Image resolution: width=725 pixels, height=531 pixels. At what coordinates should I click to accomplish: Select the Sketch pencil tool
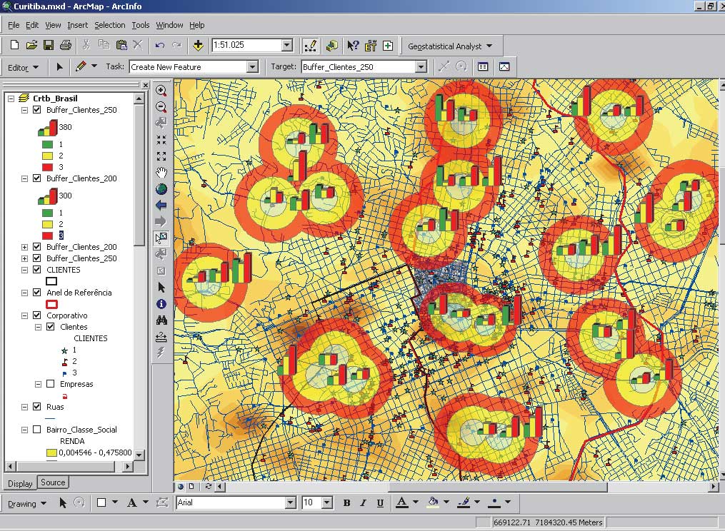[x=81, y=66]
